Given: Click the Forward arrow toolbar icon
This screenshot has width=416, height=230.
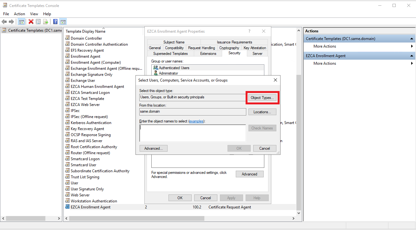Looking at the screenshot, I should tap(11, 22).
